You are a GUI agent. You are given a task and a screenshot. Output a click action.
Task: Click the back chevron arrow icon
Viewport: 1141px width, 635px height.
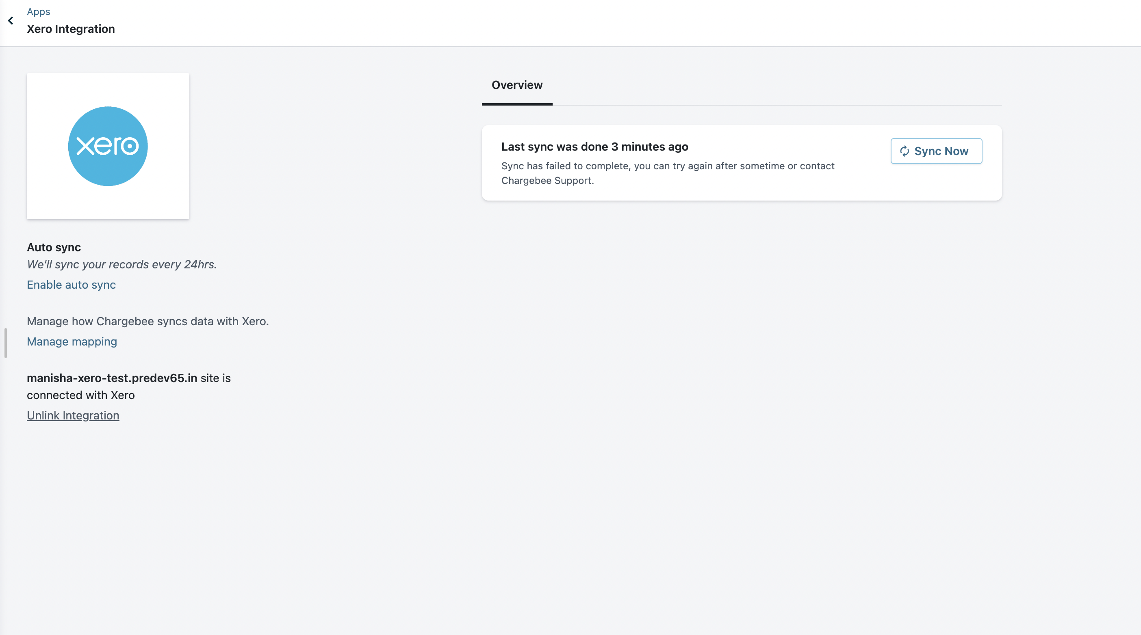11,21
